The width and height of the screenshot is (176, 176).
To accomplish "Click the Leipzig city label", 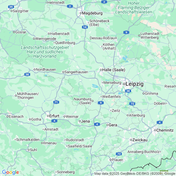I will click(x=135, y=84).
